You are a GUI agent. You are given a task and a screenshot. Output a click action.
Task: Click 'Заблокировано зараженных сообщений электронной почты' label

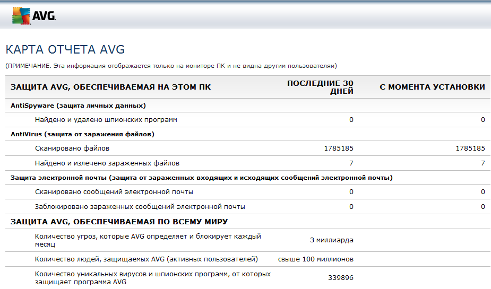click(140, 207)
